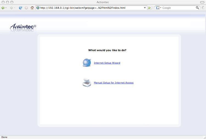Image resolution: width=206 pixels, height=139 pixels.
Task: Click the Forward arrow button
Action: click(x=12, y=8)
